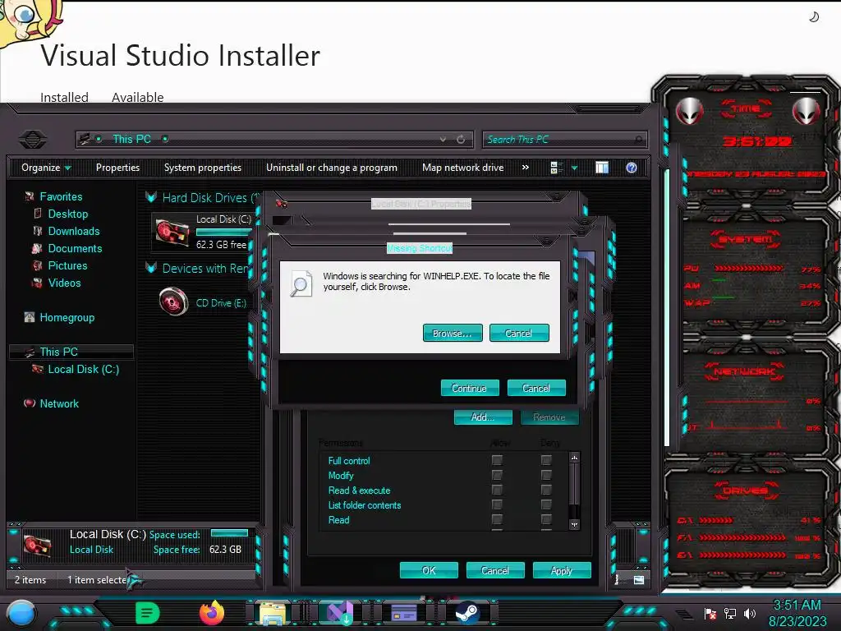The image size is (841, 631).
Task: Launch Firefox from the taskbar
Action: (212, 613)
